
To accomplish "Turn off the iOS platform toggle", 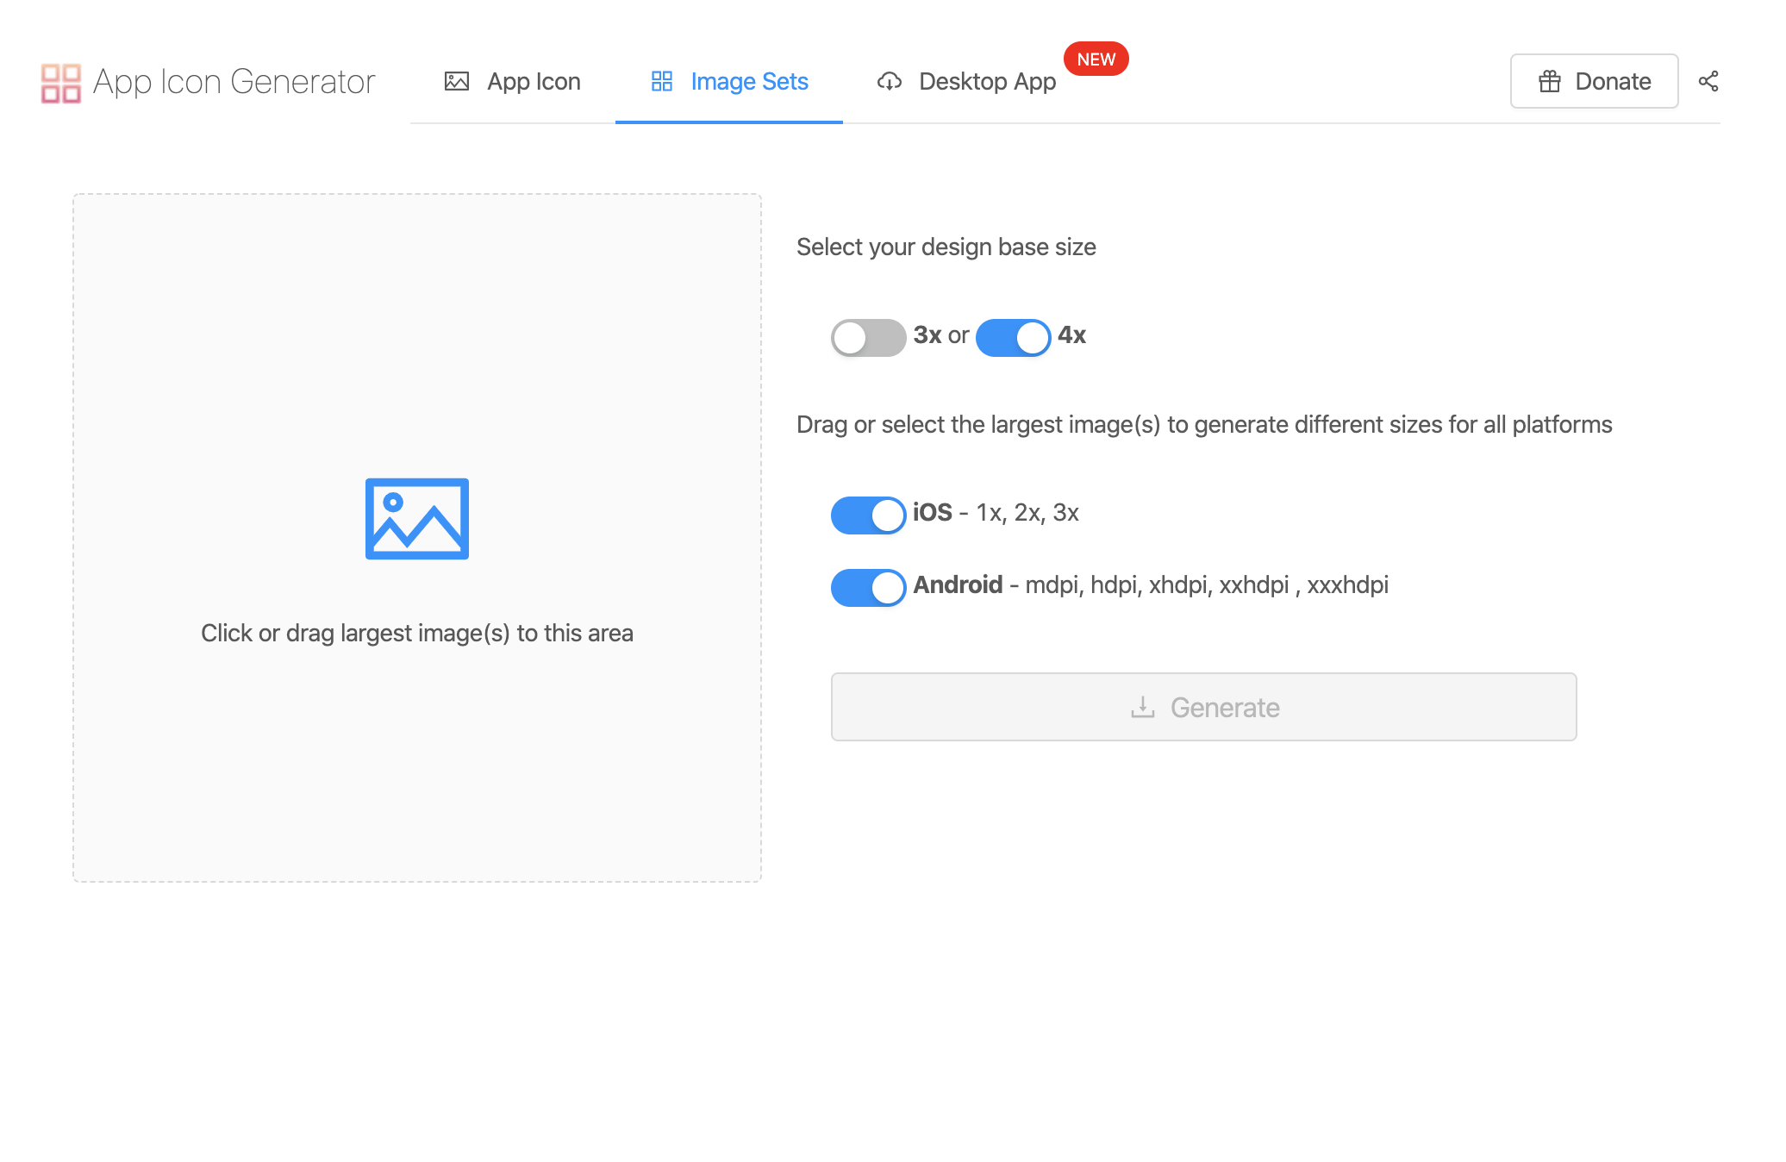I will pos(867,515).
